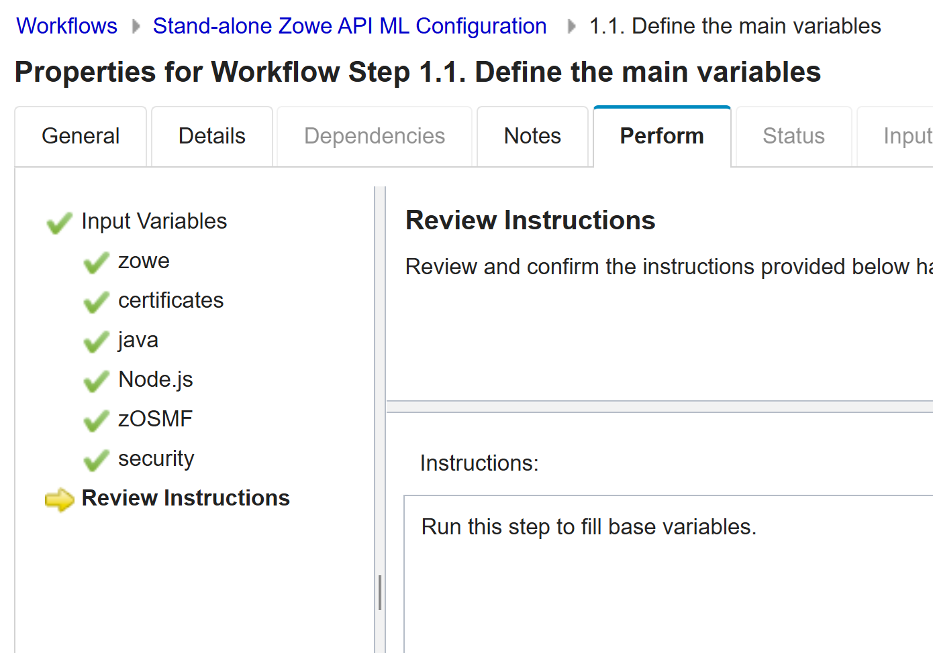Click the yellow arrow beside Review Instructions

tap(59, 500)
